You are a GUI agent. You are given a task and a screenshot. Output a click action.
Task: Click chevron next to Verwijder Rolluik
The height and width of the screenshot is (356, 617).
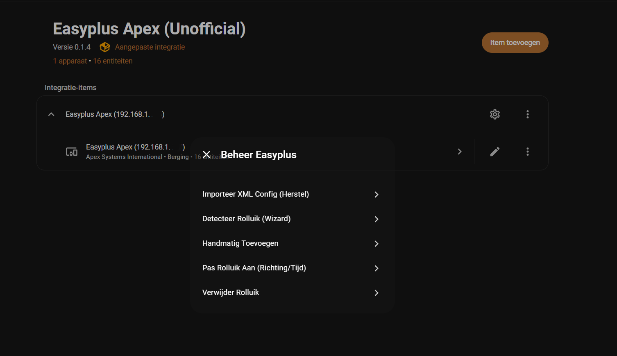[377, 293]
